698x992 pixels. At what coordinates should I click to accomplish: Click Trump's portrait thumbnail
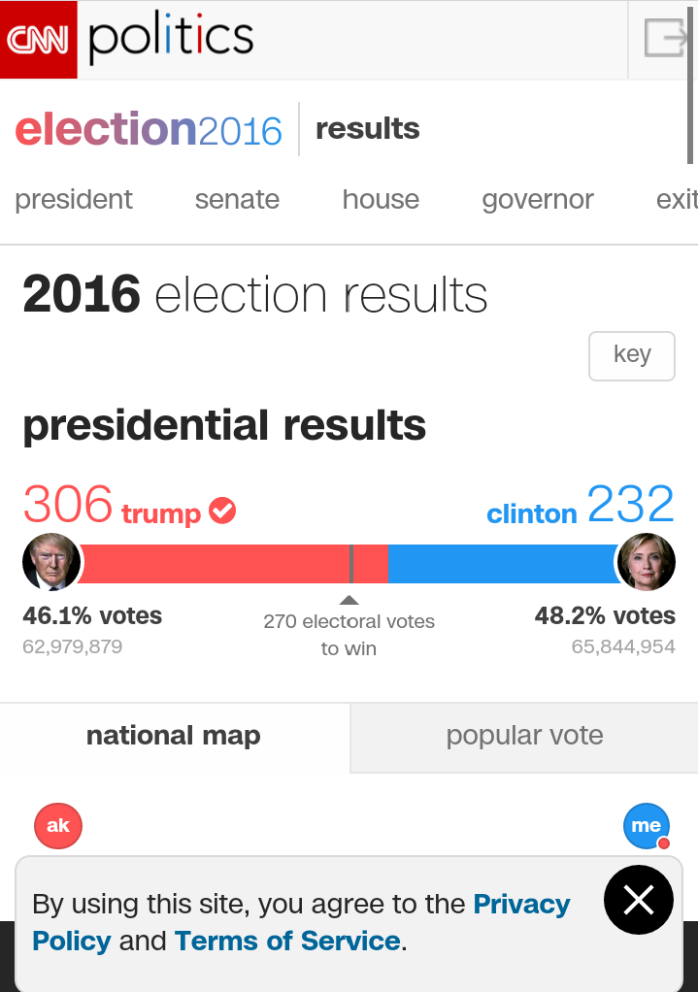click(51, 562)
